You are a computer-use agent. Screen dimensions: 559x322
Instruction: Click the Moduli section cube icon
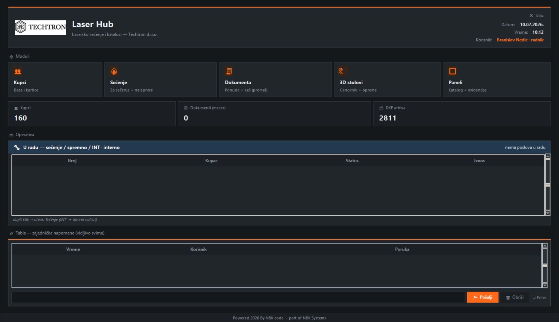11,57
